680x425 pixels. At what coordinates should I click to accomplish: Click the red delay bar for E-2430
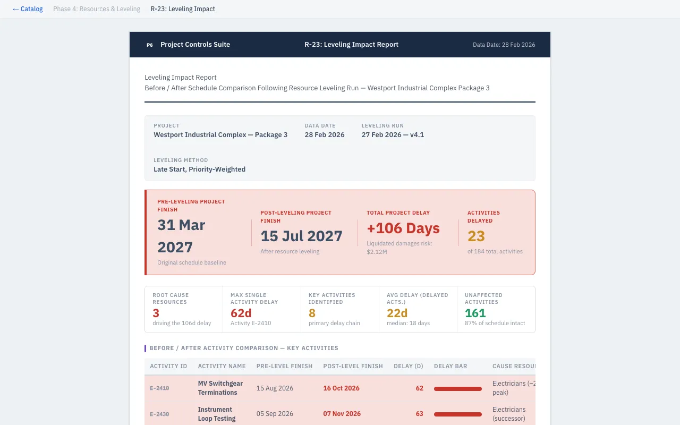(x=457, y=414)
